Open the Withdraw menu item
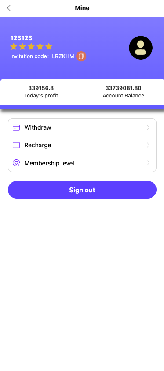 click(x=82, y=127)
